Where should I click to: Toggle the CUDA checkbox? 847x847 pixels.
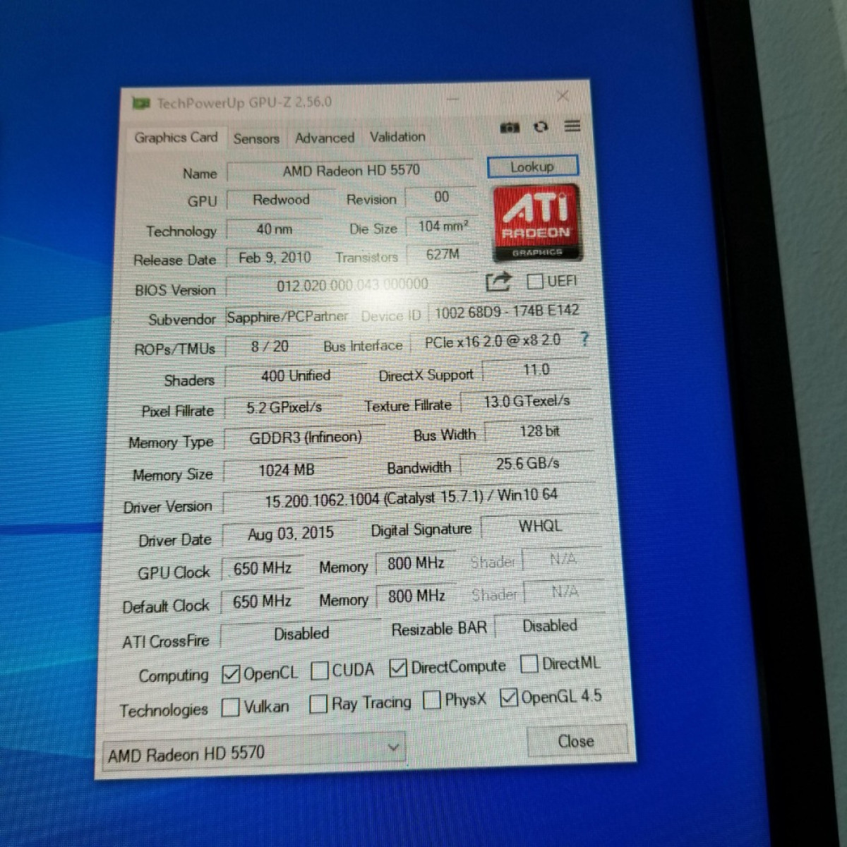[x=320, y=671]
